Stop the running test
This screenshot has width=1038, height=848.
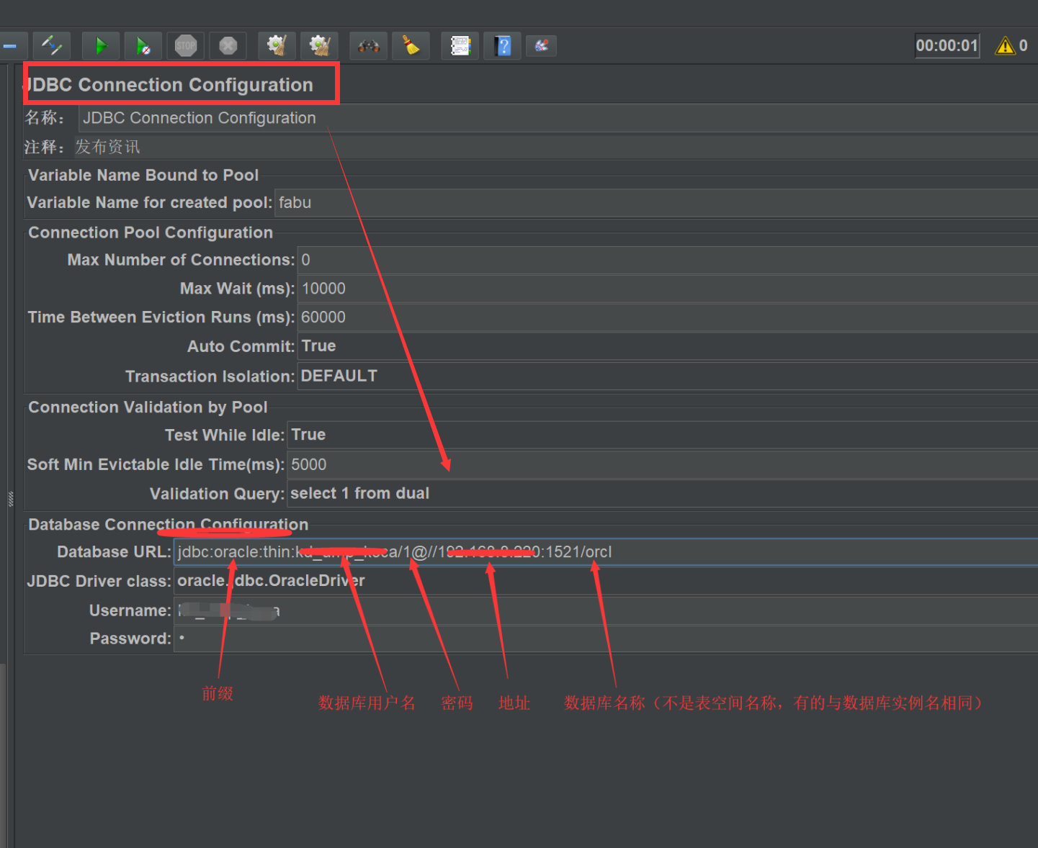point(185,45)
